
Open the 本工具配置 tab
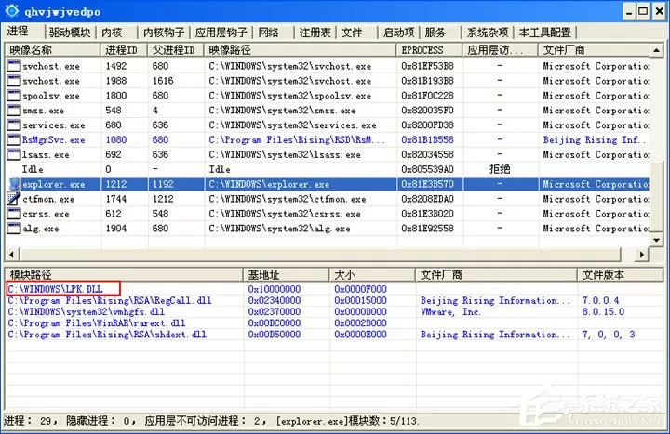coord(544,33)
